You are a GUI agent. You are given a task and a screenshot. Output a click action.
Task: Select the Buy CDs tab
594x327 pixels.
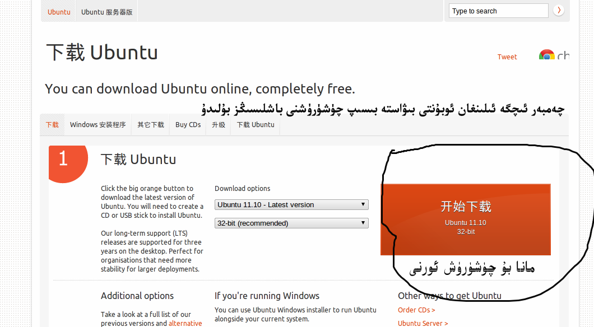pyautogui.click(x=188, y=124)
